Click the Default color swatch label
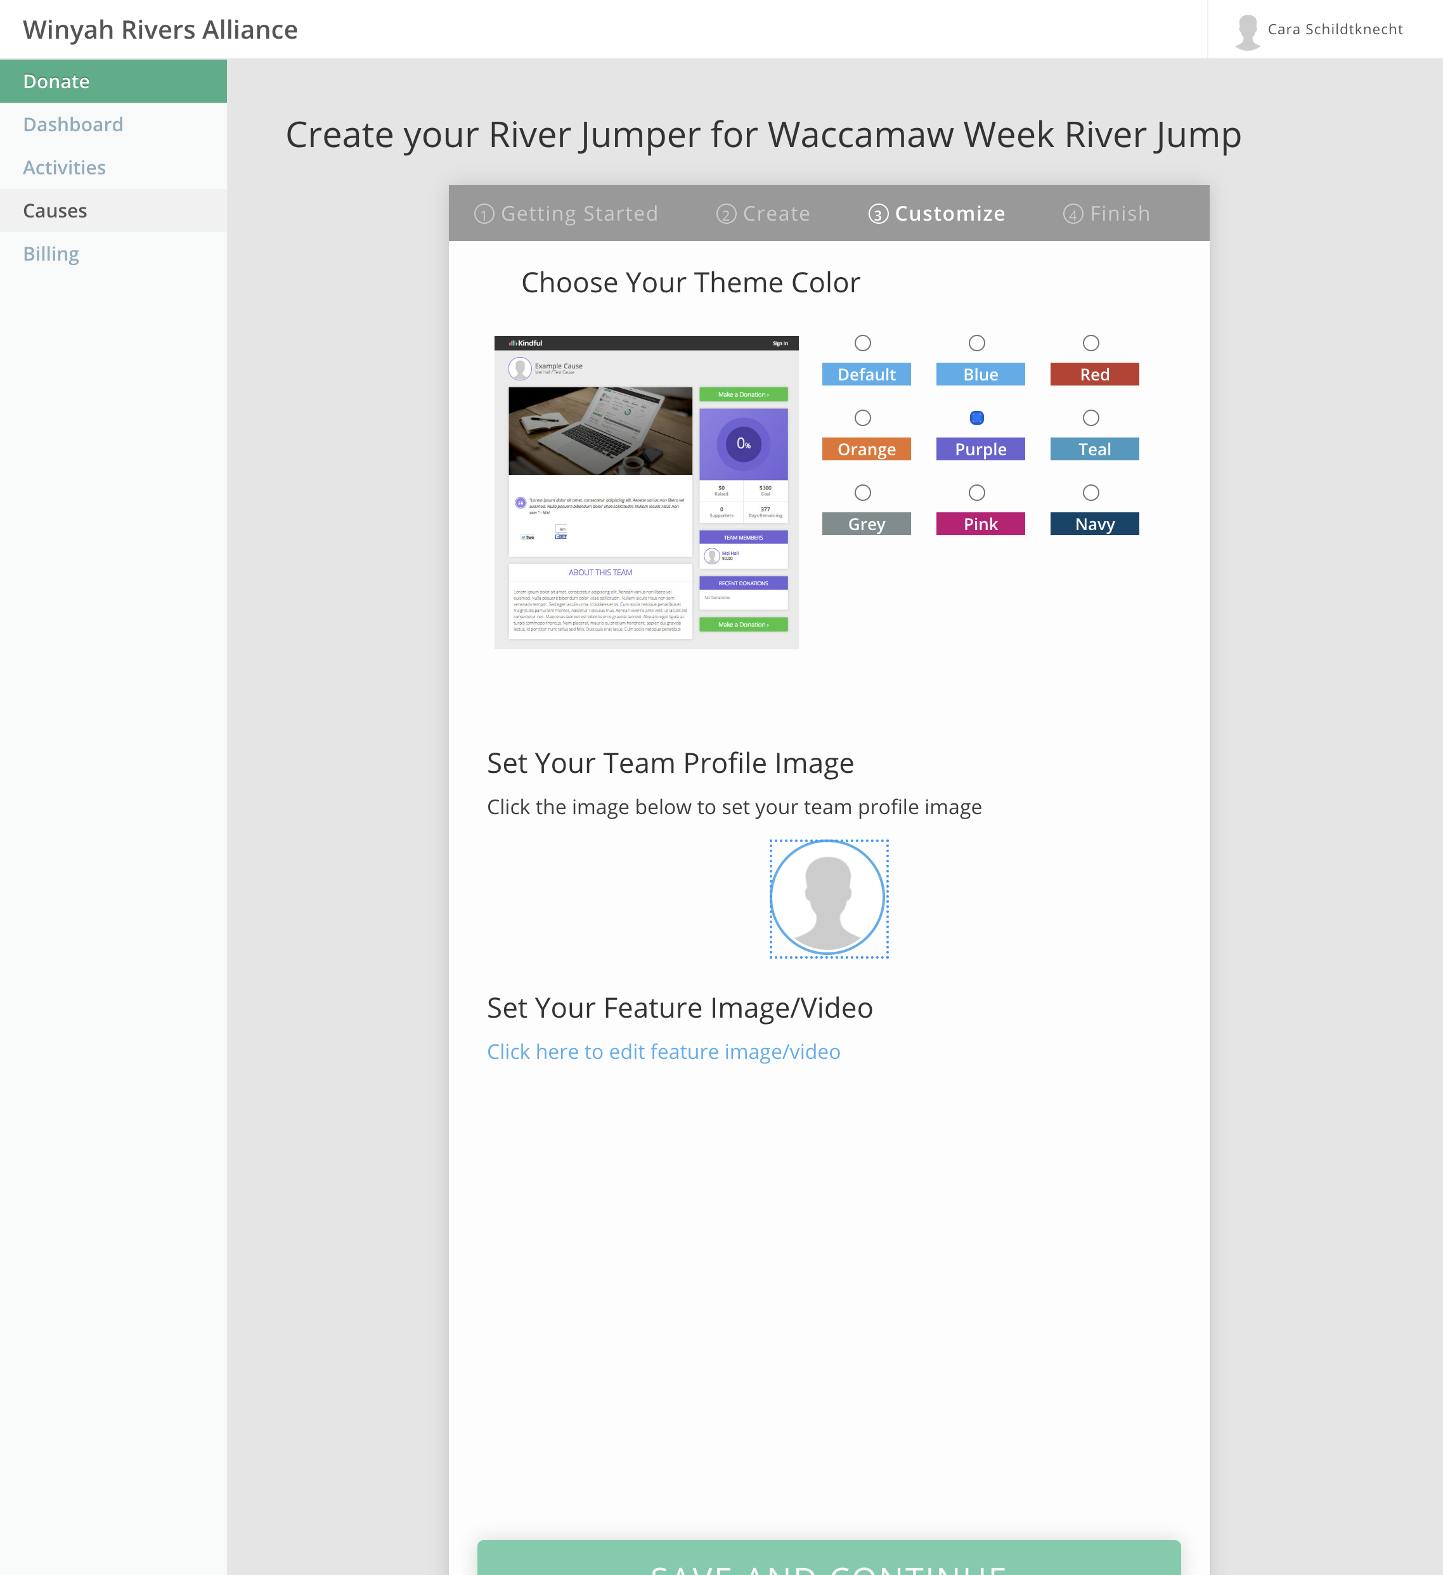This screenshot has width=1443, height=1575. tap(867, 374)
